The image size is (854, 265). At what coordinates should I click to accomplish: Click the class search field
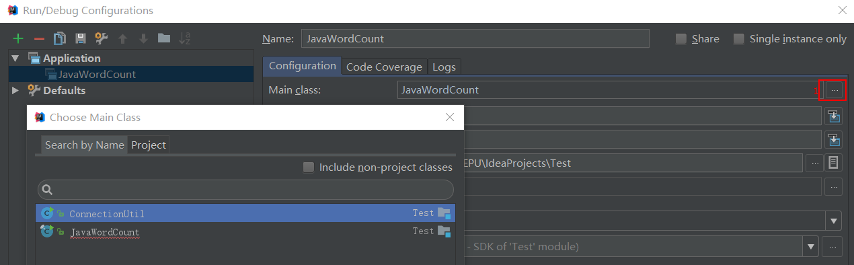[x=245, y=190]
